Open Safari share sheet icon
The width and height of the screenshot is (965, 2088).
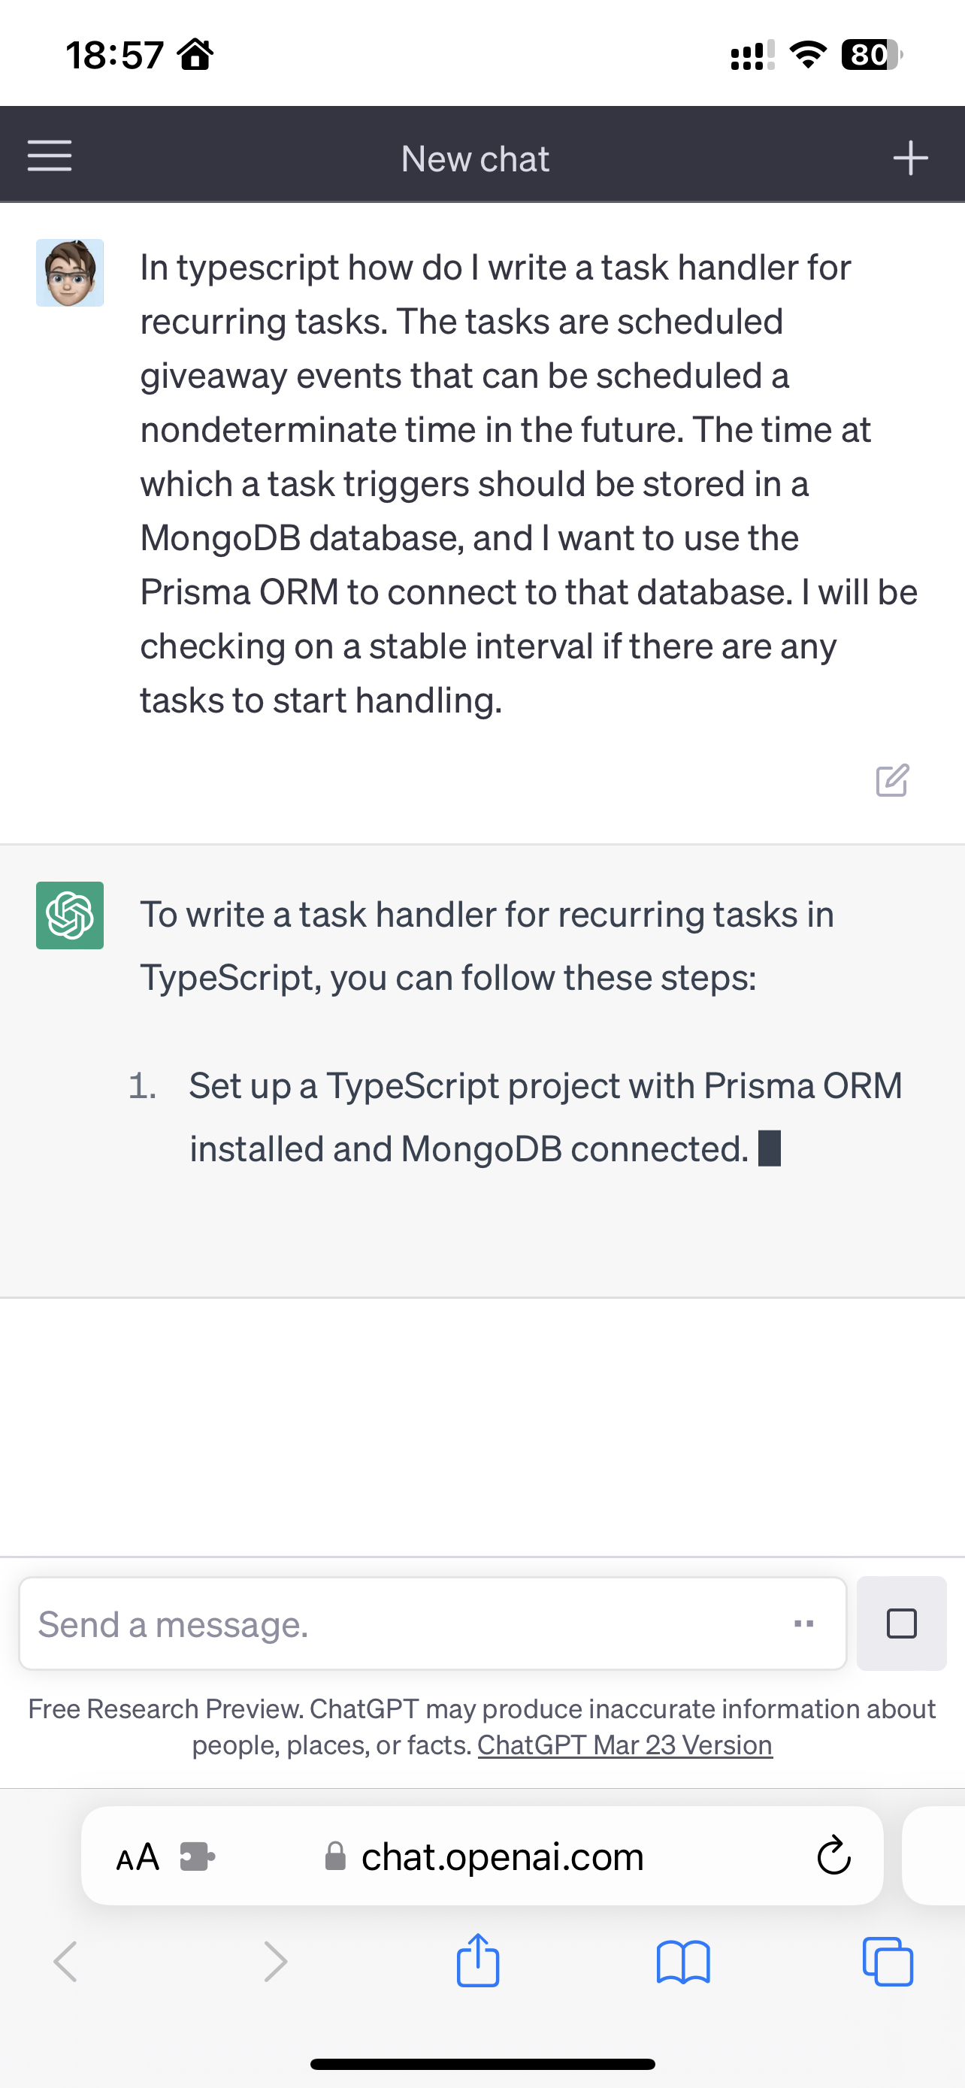tap(478, 1960)
